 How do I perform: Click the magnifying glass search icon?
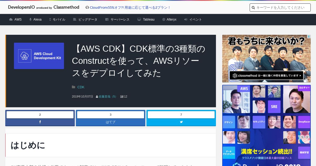pos(253,8)
